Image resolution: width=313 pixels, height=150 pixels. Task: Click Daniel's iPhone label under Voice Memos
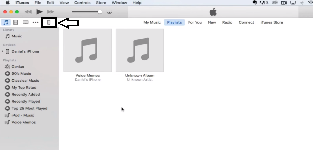click(x=88, y=79)
